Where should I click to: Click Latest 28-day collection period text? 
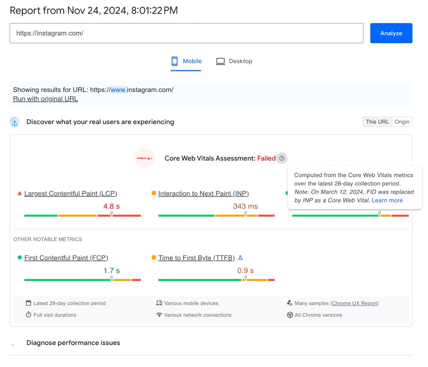(69, 303)
